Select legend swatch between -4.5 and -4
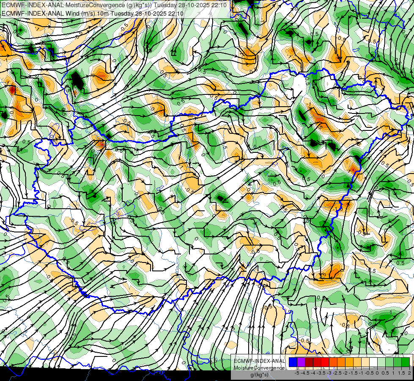This screenshot has height=381, width=414. click(309, 362)
